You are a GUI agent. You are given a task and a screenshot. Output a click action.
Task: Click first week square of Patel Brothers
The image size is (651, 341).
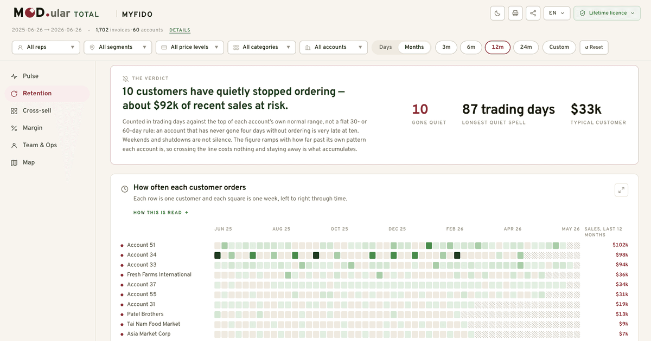click(x=218, y=314)
